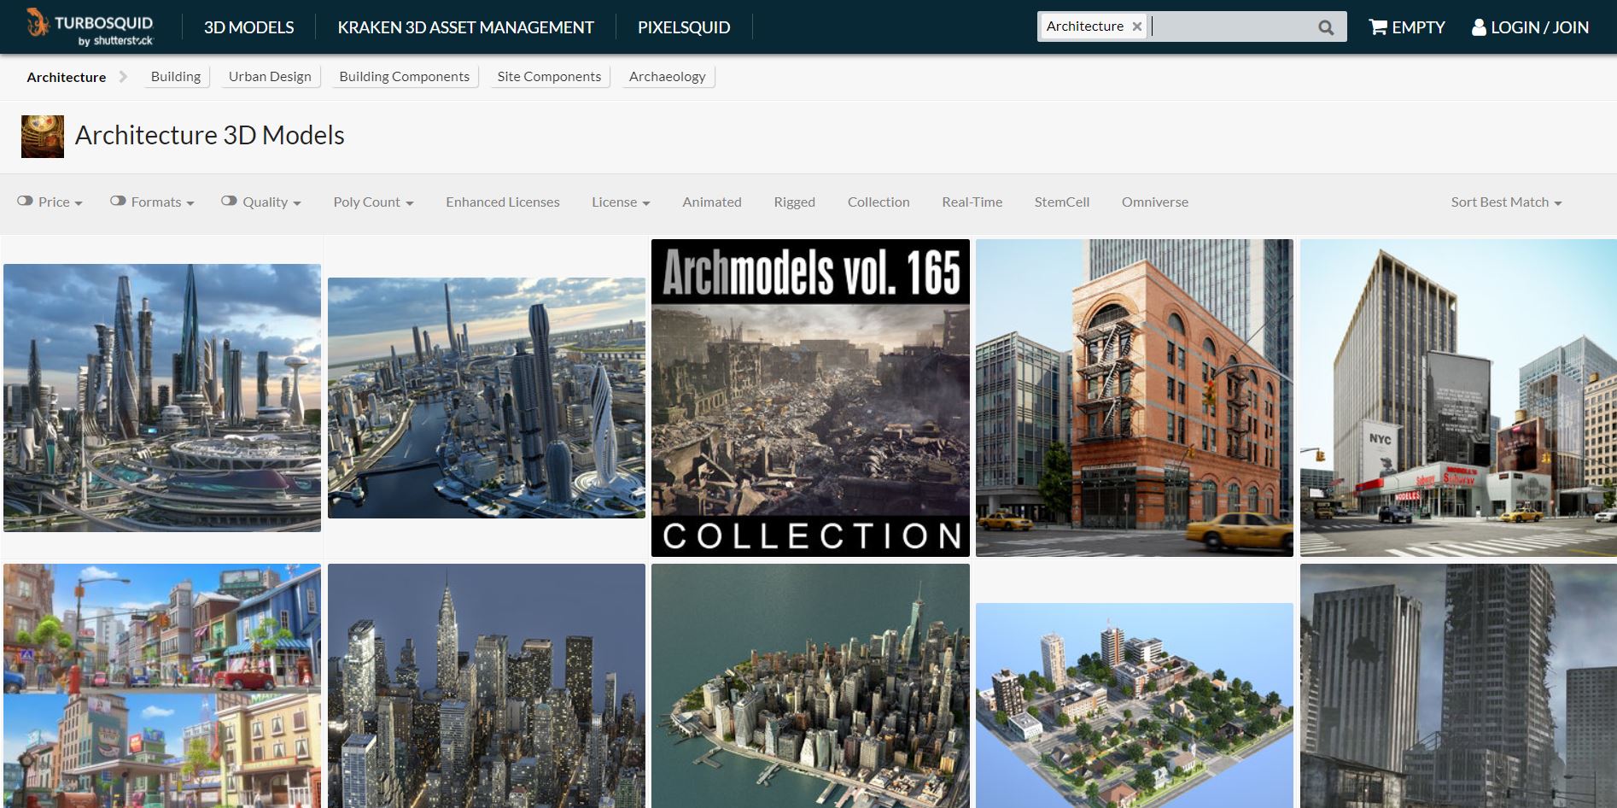Screen dimensions: 1617x808
Task: Open the Archmodels vol. 165 collection thumbnail
Action: [810, 398]
